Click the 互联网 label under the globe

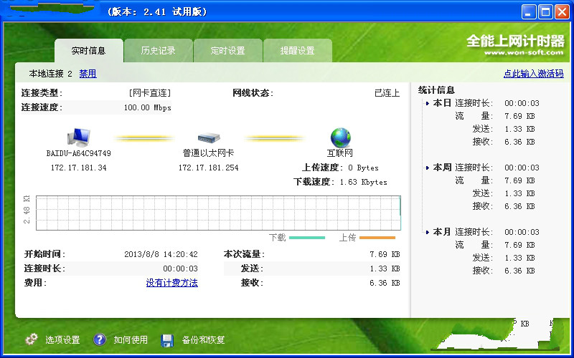point(340,153)
